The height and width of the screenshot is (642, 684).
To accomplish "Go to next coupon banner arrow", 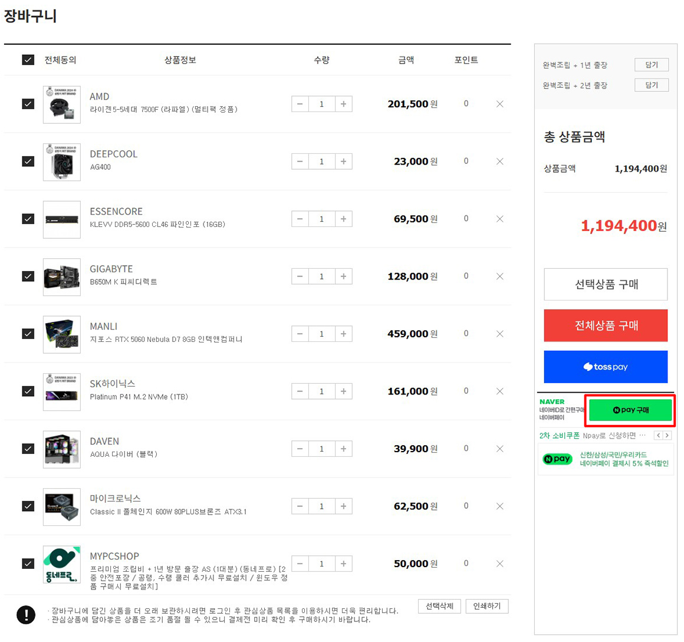I will click(667, 436).
